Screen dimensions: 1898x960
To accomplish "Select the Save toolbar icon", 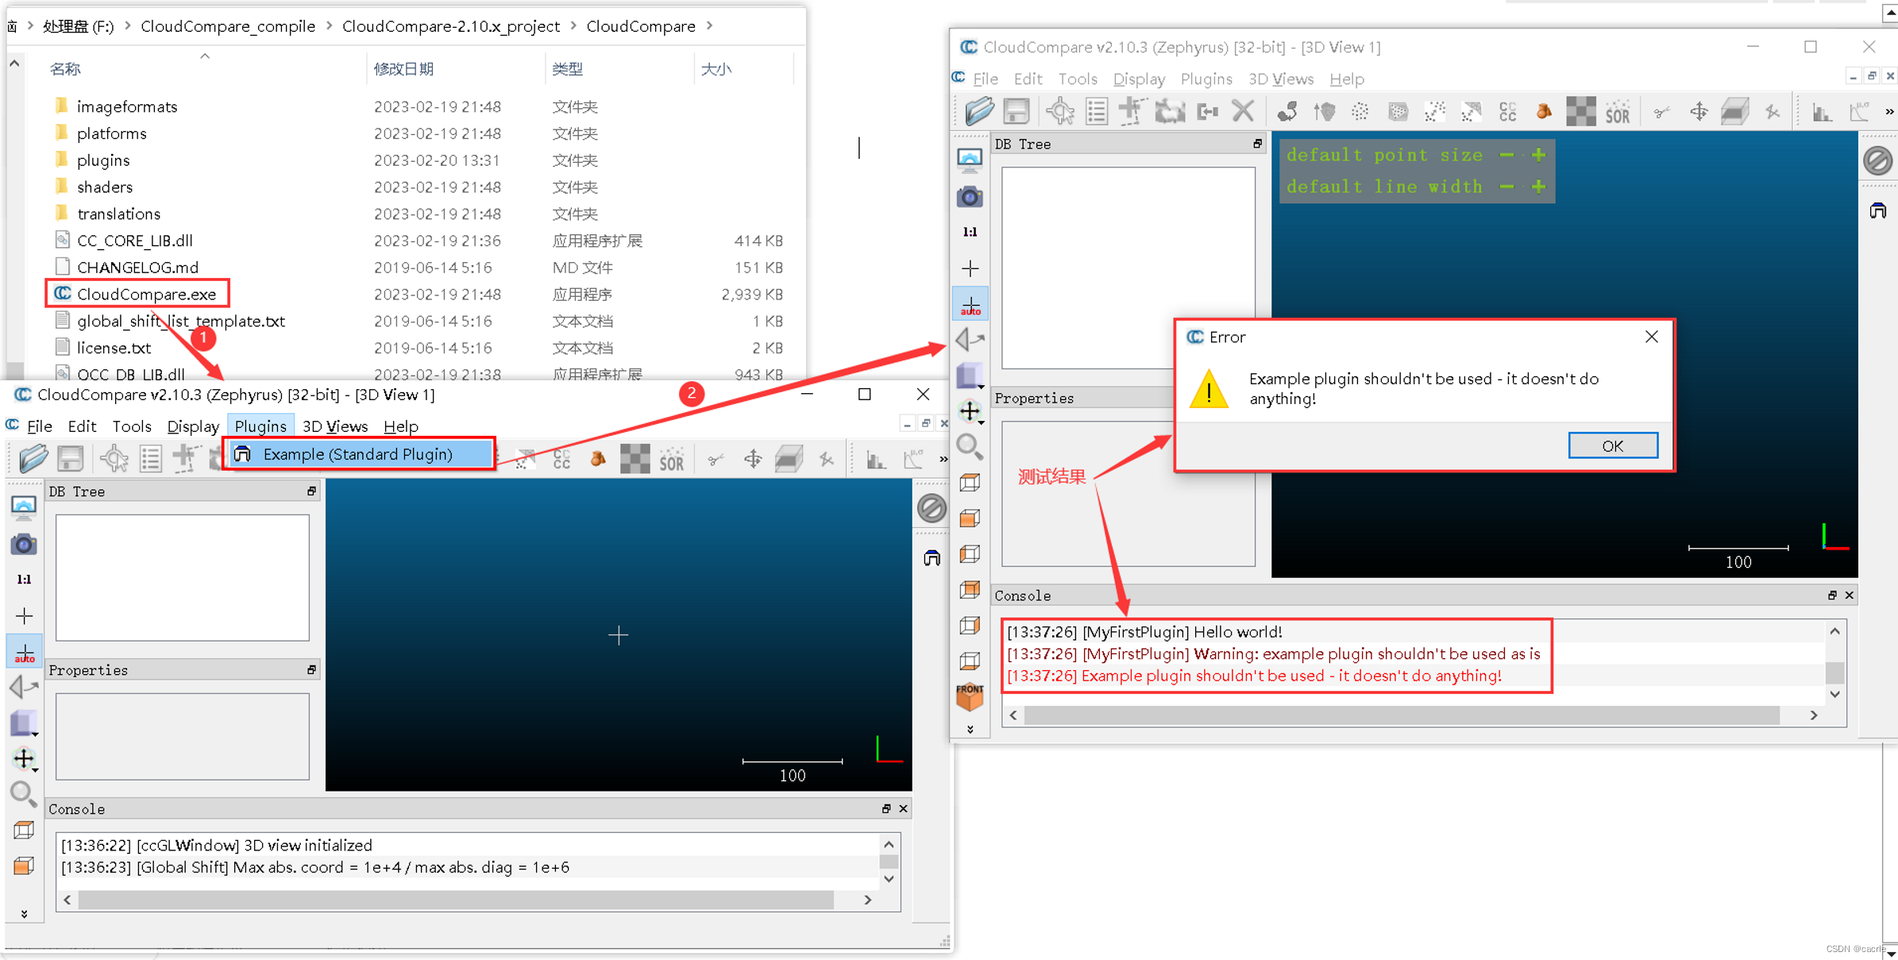I will coord(1016,111).
